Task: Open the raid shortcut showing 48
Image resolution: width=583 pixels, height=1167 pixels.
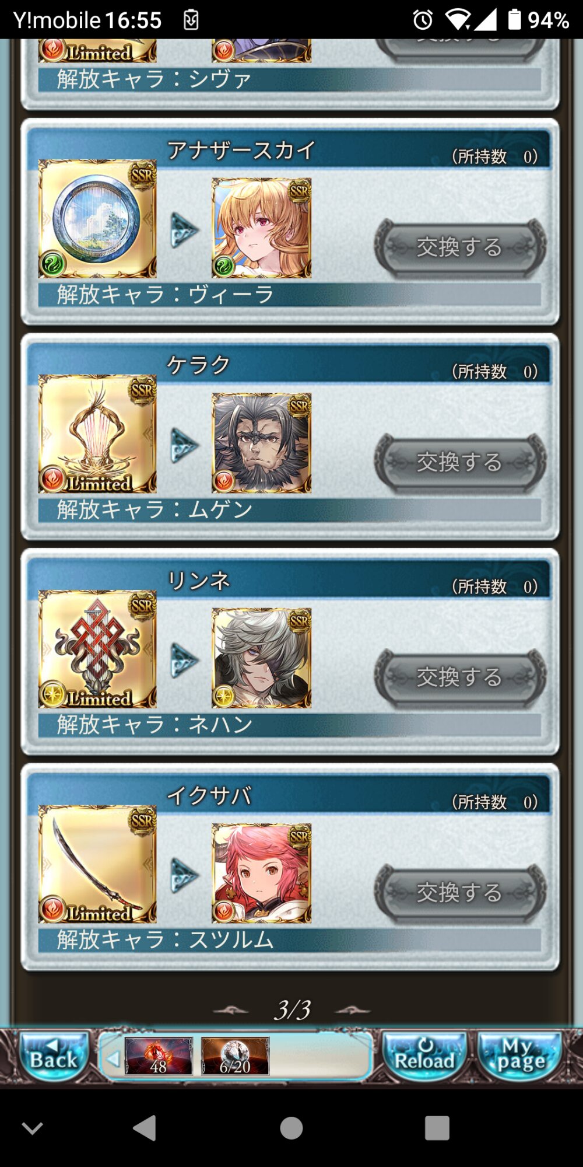Action: tap(159, 1056)
